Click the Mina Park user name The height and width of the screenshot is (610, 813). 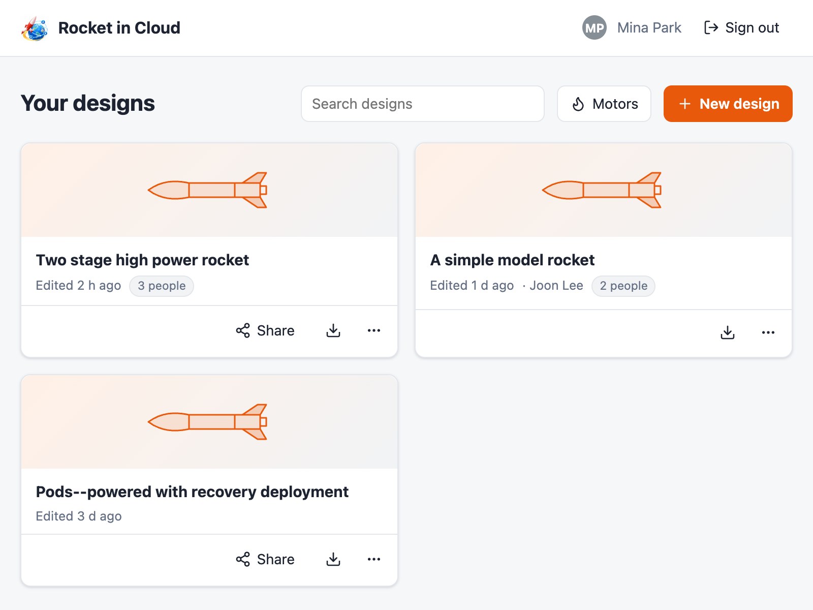(x=649, y=28)
